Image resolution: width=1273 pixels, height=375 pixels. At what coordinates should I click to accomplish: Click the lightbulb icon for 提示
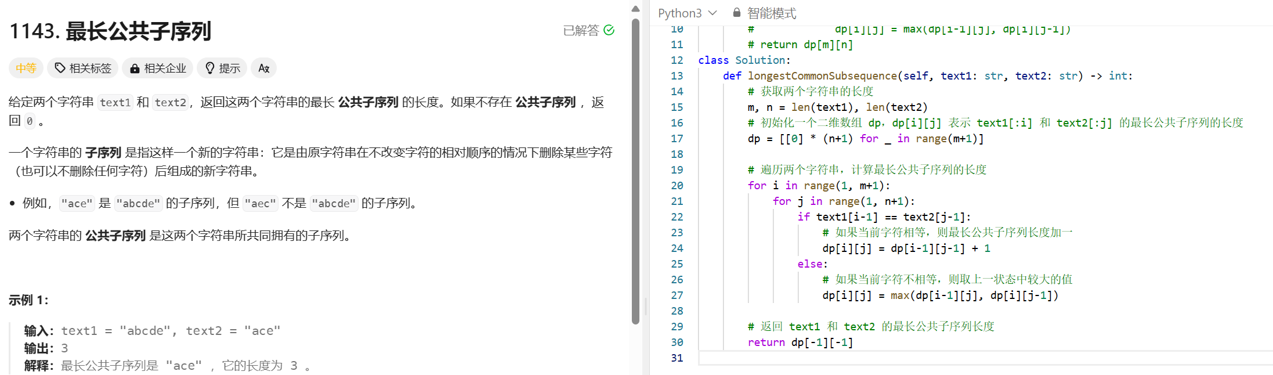(x=210, y=68)
